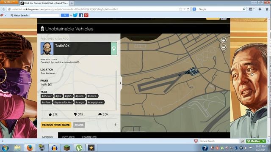Open TustinROX avatar thumbnail
Viewport: 271px width, 152px height.
[x=47, y=49]
